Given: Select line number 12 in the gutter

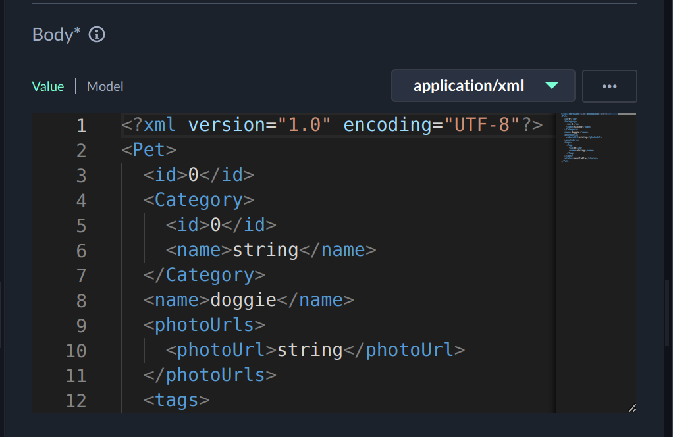Looking at the screenshot, I should click(76, 400).
